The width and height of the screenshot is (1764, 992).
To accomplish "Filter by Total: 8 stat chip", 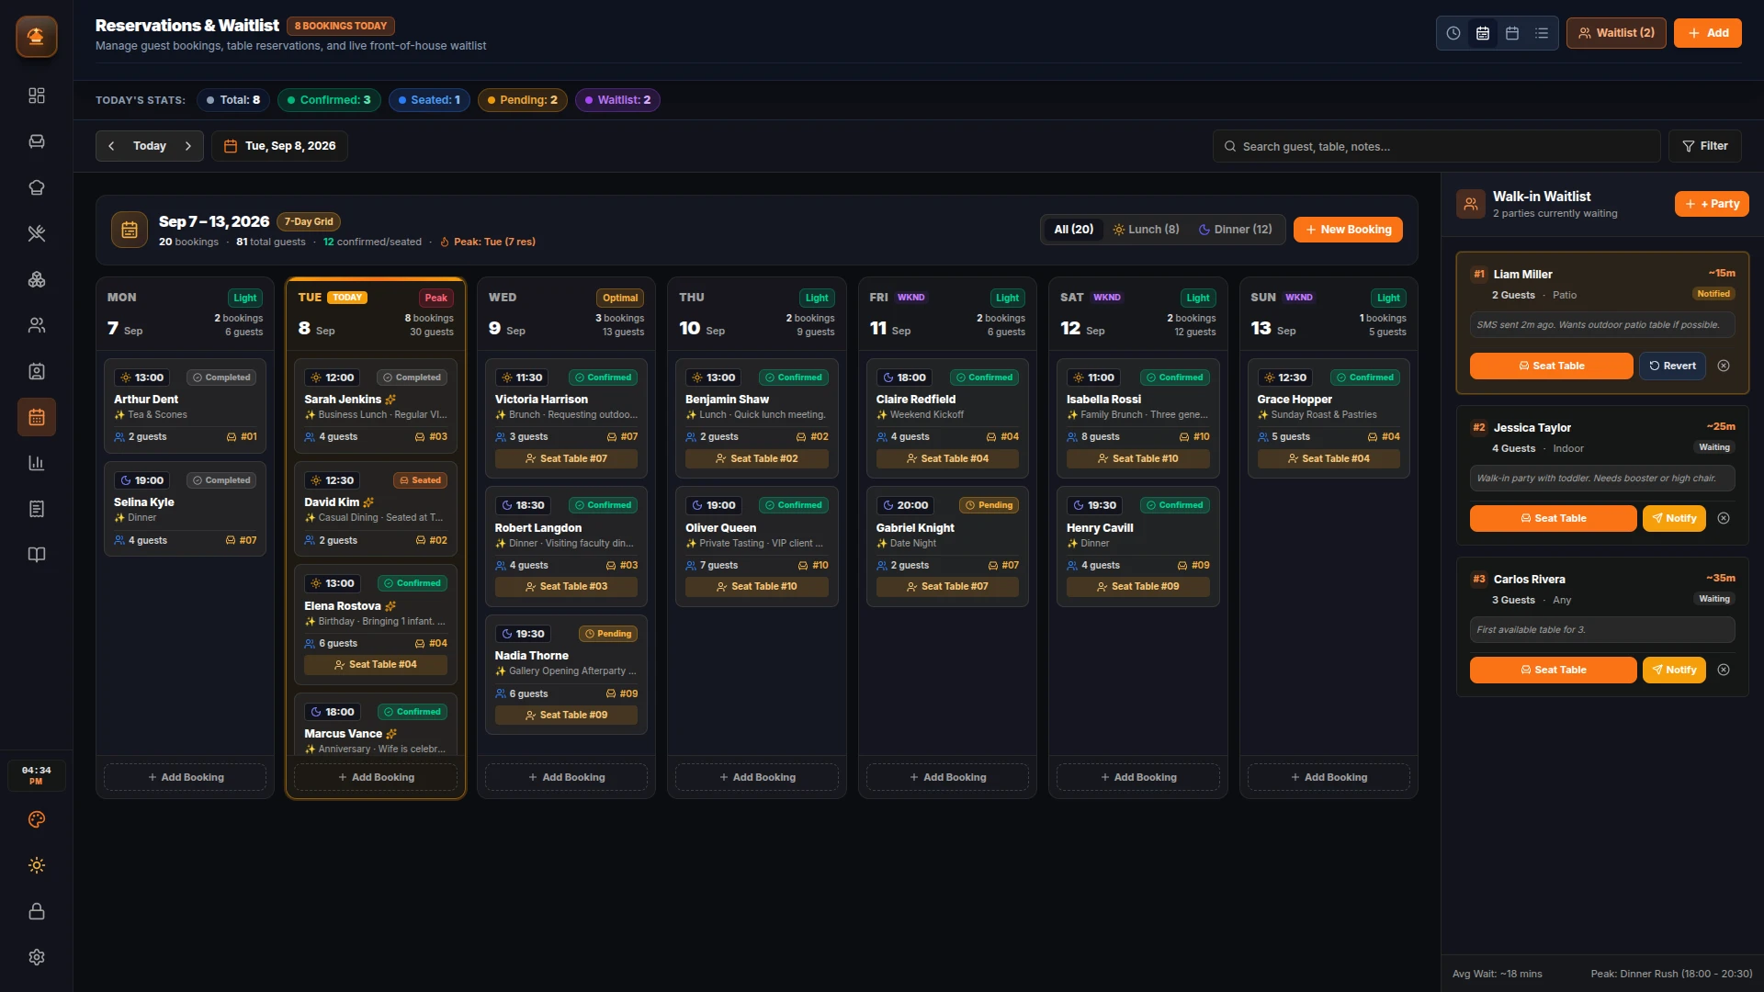I will pos(233,100).
